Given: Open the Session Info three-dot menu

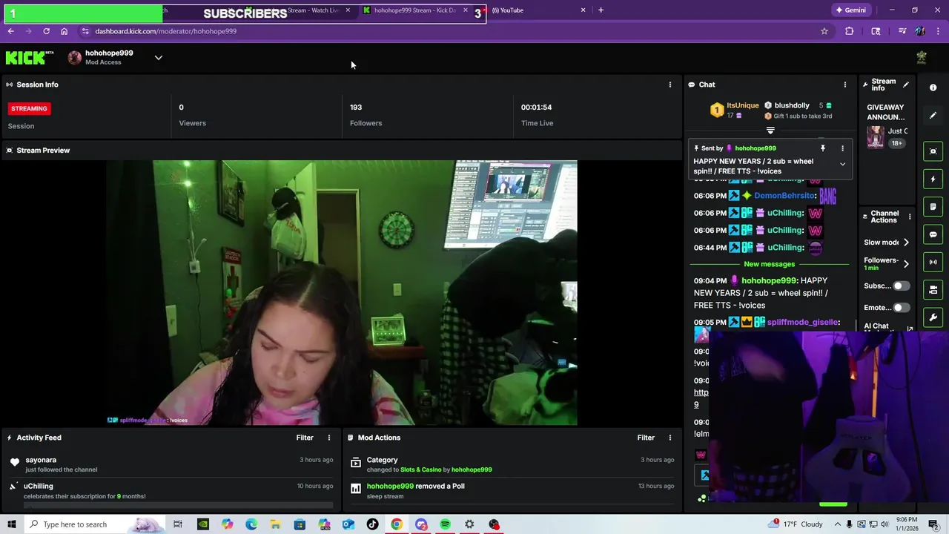Looking at the screenshot, I should (670, 85).
